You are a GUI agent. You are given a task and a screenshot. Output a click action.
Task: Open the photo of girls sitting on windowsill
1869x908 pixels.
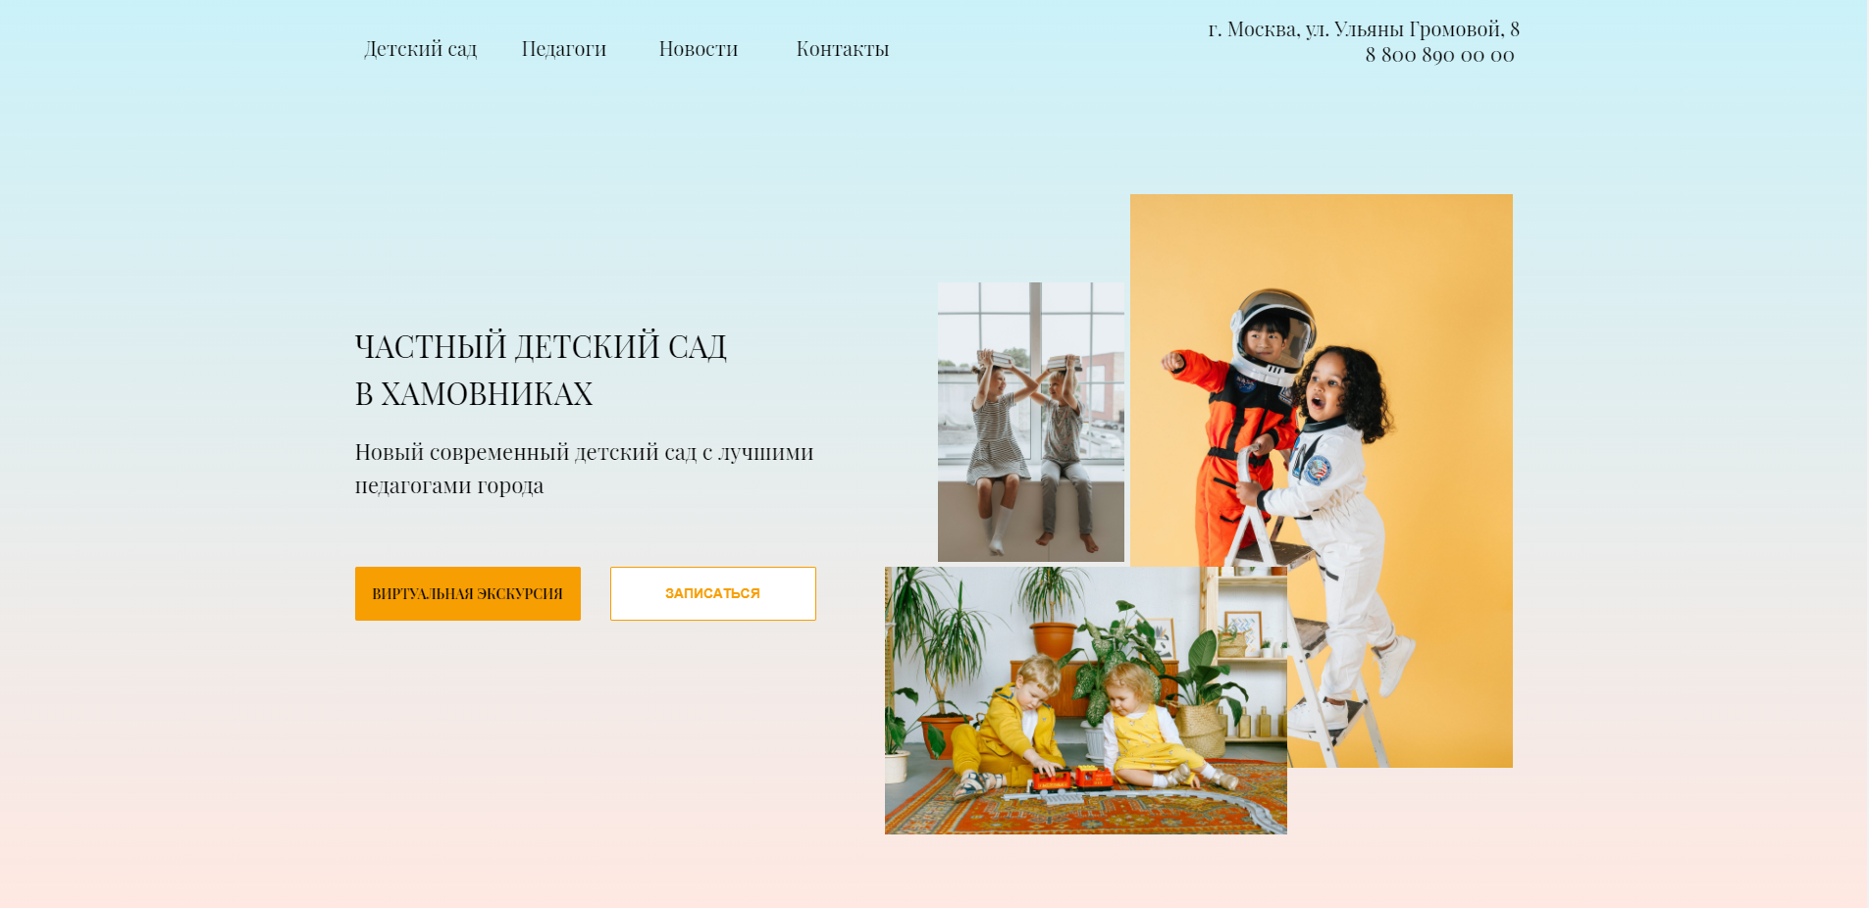click(x=1031, y=422)
